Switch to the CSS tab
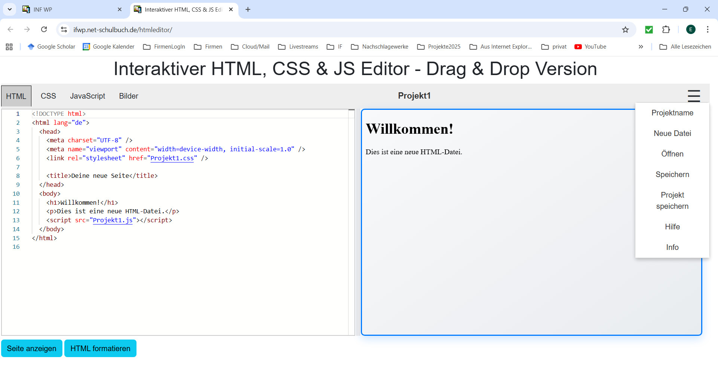 (48, 96)
